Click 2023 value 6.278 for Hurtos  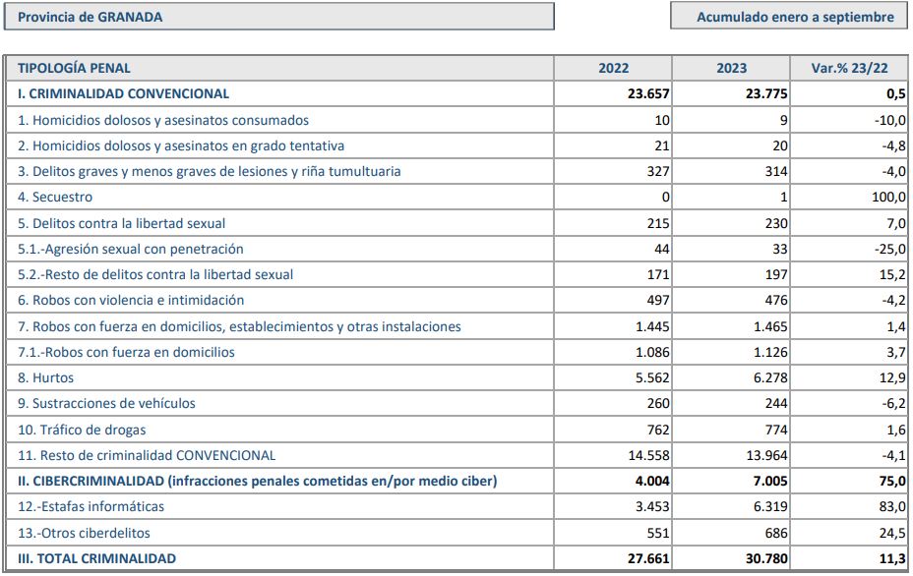pos(770,377)
